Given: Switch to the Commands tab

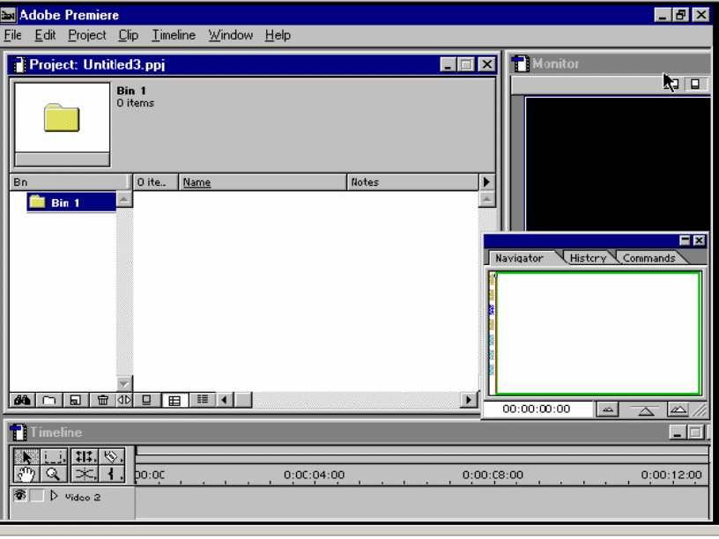Looking at the screenshot, I should click(649, 258).
